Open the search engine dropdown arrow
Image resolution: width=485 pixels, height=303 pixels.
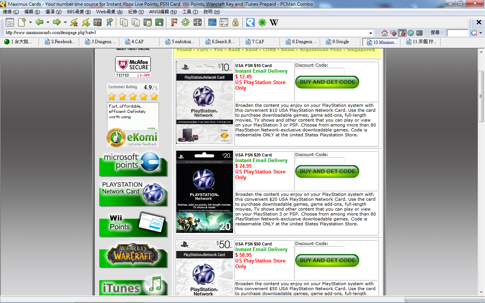pos(480,33)
